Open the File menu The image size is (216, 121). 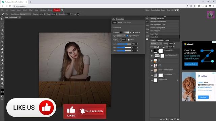coord(2,10)
